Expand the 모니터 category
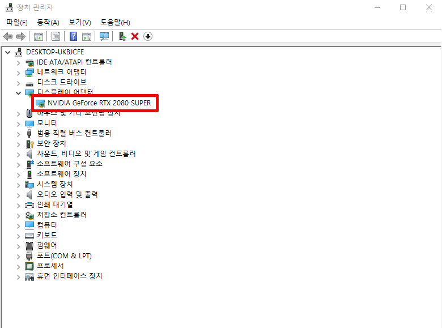 18,124
